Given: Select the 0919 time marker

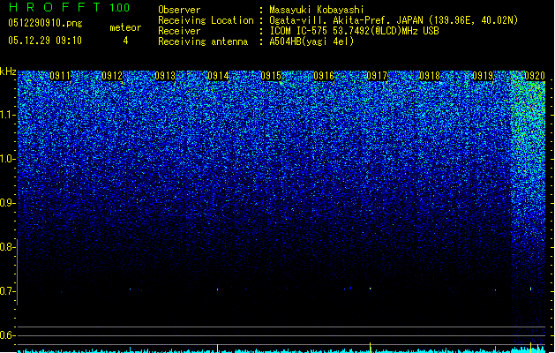Looking at the screenshot, I should pos(482,77).
